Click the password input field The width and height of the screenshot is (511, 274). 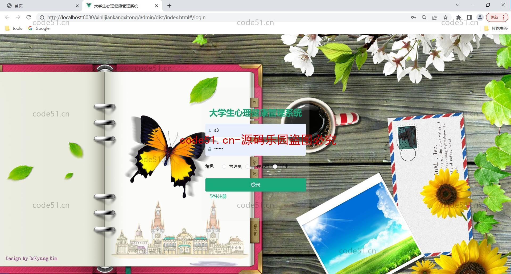click(256, 149)
